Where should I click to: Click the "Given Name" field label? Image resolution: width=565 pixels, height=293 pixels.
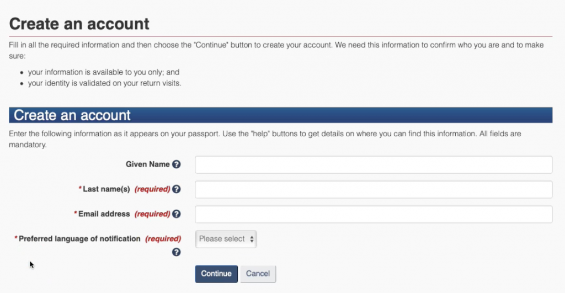tap(148, 164)
